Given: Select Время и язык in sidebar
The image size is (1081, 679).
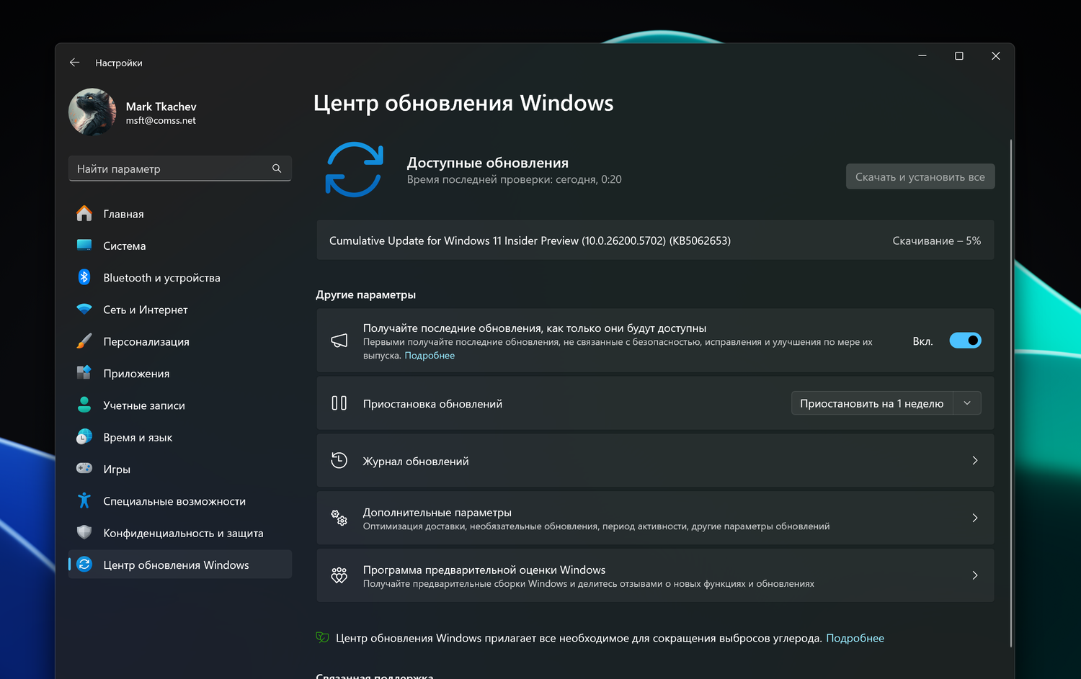Looking at the screenshot, I should tap(180, 437).
